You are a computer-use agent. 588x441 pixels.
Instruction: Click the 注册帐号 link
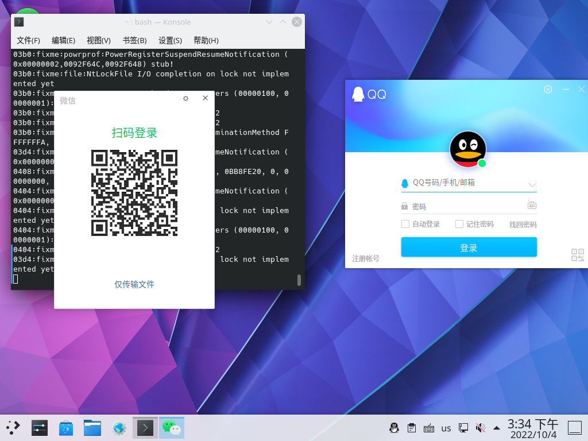click(x=366, y=258)
